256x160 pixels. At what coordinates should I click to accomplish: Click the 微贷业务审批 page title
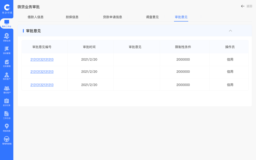tap(29, 7)
